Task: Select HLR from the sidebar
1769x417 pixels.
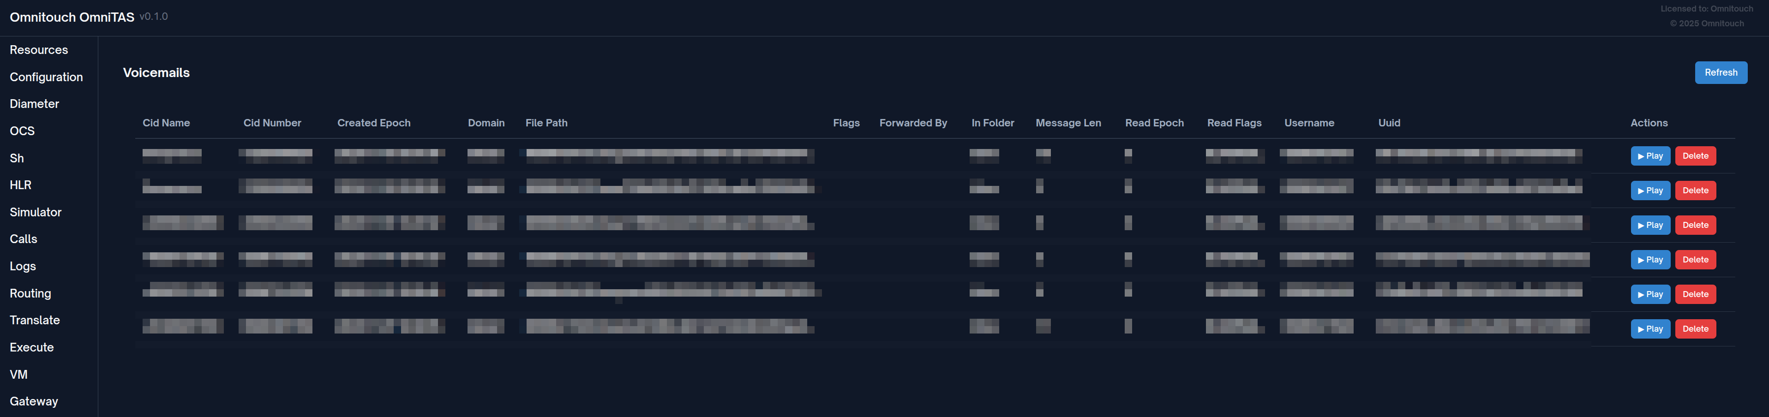Action: pyautogui.click(x=21, y=185)
